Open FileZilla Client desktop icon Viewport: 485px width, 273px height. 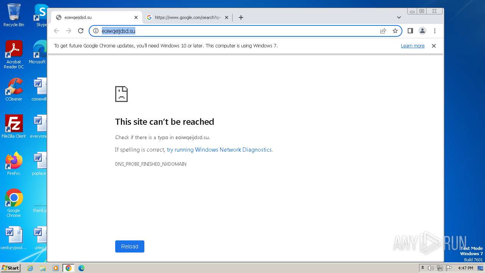pos(14,127)
